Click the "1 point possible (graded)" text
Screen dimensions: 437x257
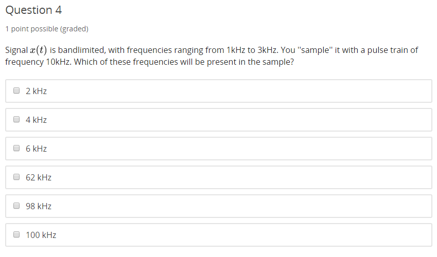click(47, 29)
